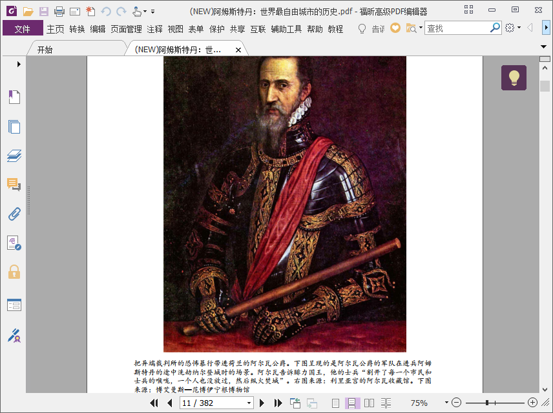This screenshot has height=413, width=553.
Task: Go to next search result arrow
Action: (x=547, y=28)
